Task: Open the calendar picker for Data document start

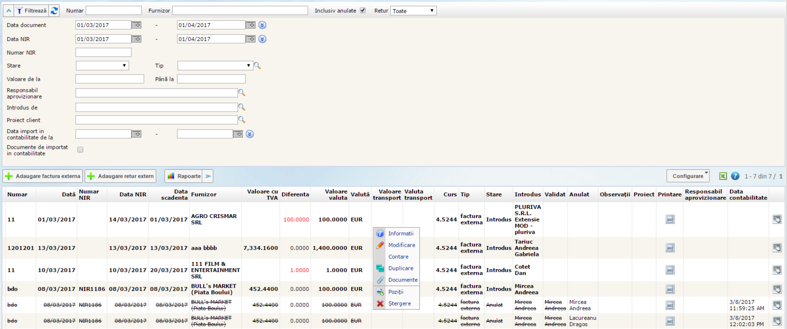Action: (x=136, y=25)
